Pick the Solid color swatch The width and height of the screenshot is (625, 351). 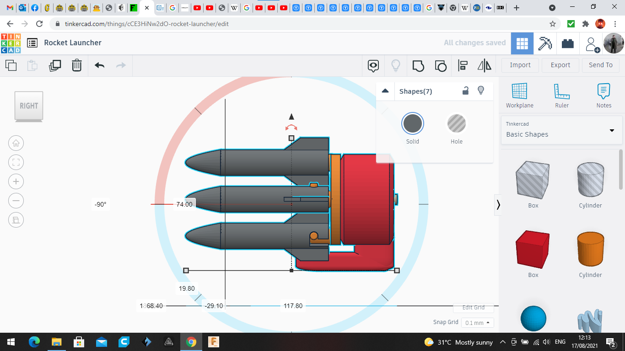tap(413, 124)
